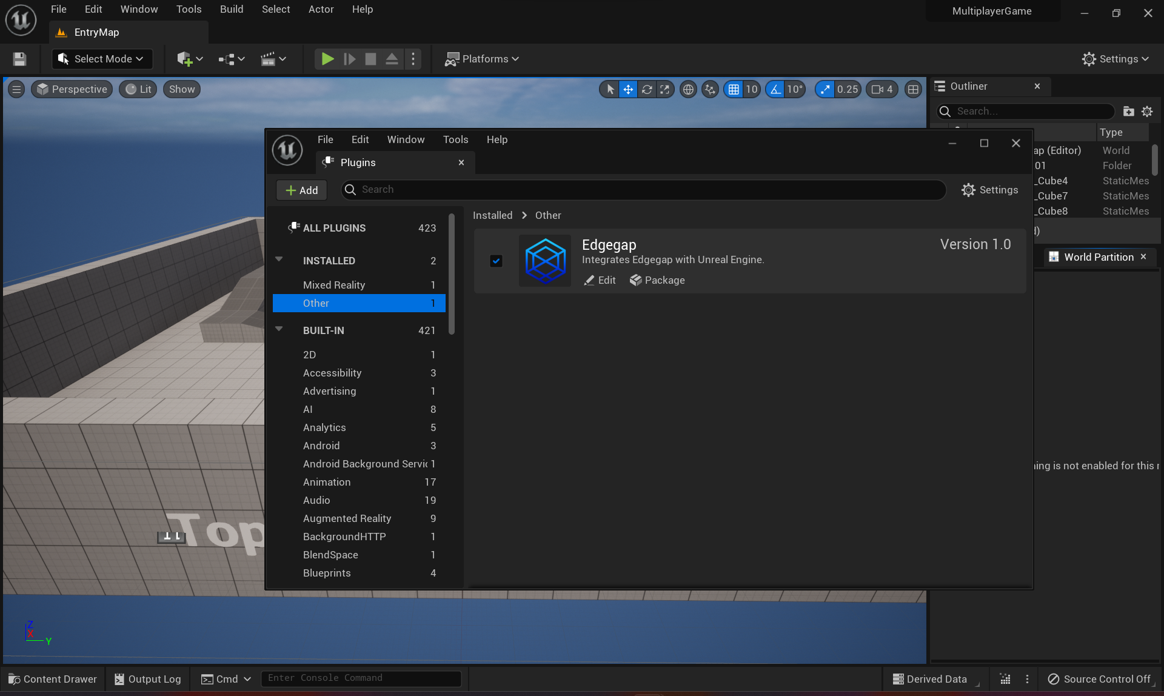Click the Source Control Off status
Image resolution: width=1164 pixels, height=696 pixels.
click(1099, 679)
